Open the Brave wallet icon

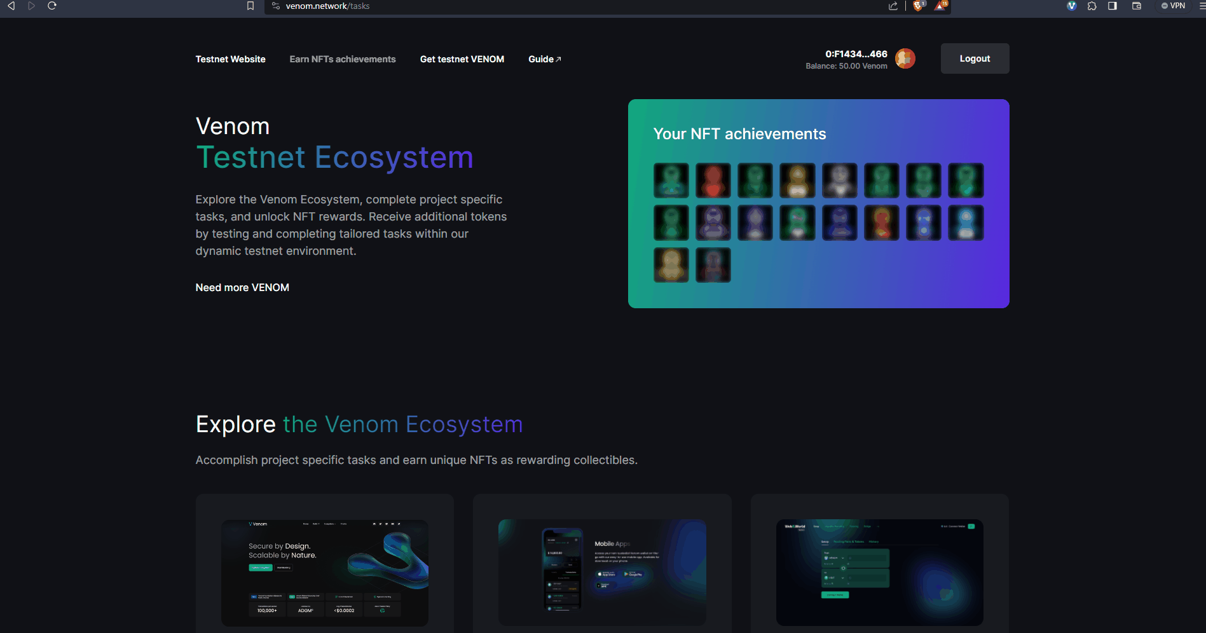point(1137,6)
